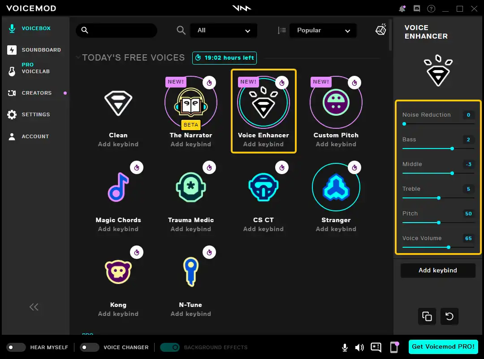The width and height of the screenshot is (484, 359).
Task: Click the microphone icon in bottom bar
Action: pos(345,348)
